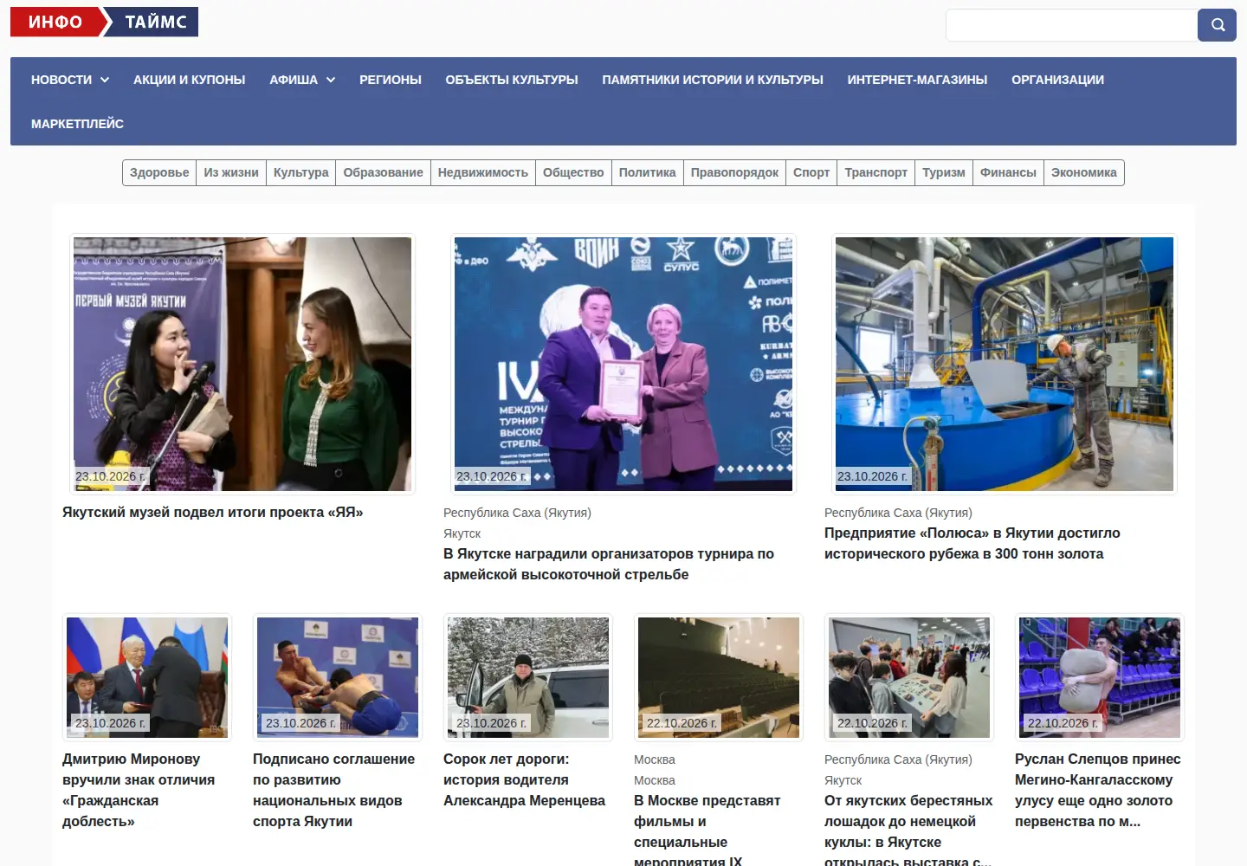Read article about 300 тонн золота
This screenshot has width=1247, height=866.
[x=972, y=543]
